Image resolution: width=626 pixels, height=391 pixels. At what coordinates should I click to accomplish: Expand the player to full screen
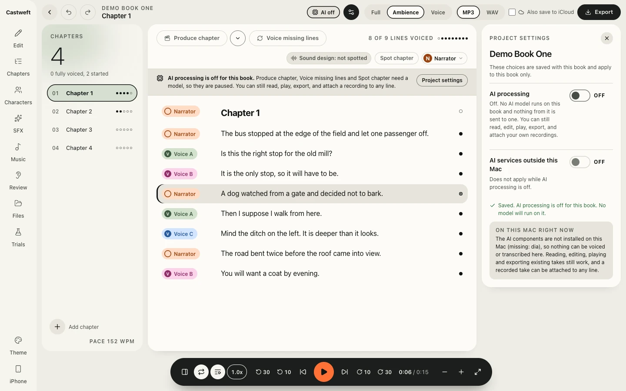(478, 372)
